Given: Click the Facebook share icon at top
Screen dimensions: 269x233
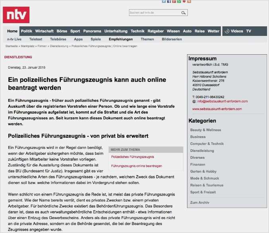Looking at the screenshot, I should [169, 2].
